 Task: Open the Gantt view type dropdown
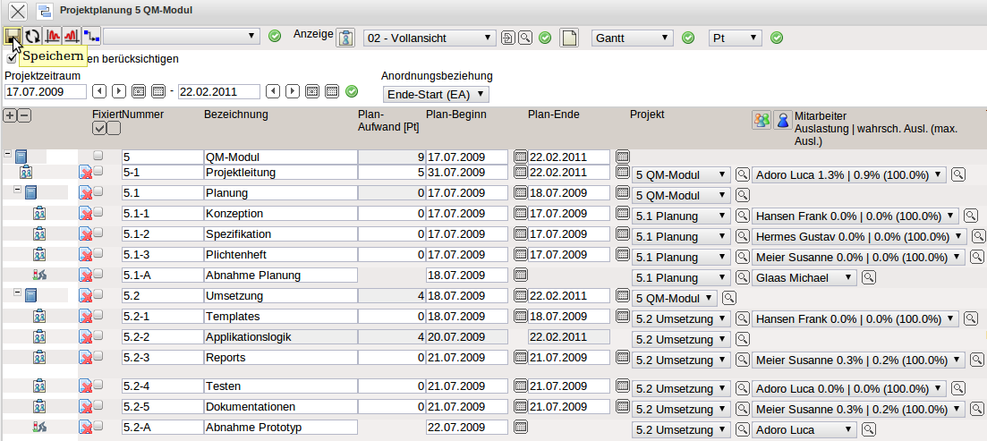(x=632, y=38)
